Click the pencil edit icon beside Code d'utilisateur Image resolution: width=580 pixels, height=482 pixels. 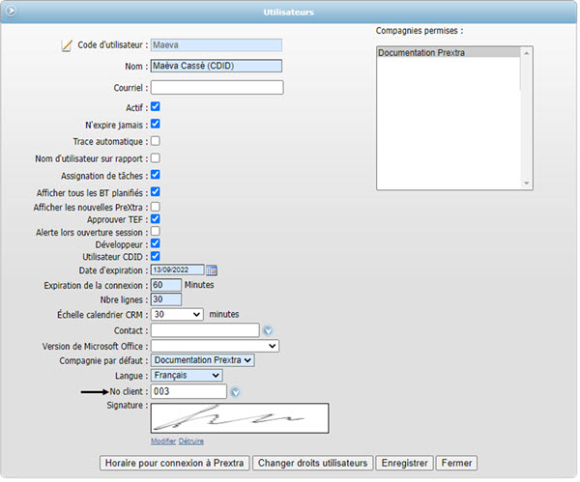(67, 45)
